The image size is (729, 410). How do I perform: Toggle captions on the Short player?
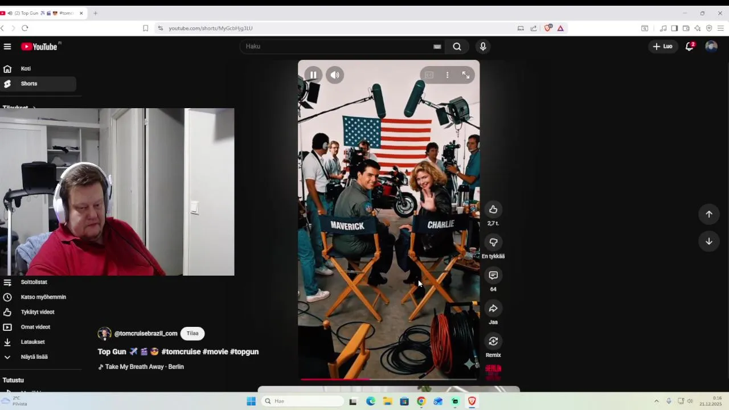point(429,75)
